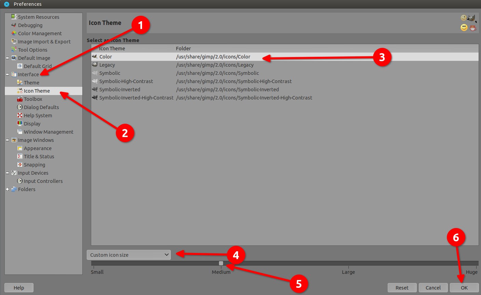Open the Title & Status page

click(39, 156)
